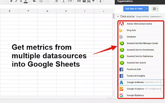Open the text color dropdown arrow

(x=29, y=1)
